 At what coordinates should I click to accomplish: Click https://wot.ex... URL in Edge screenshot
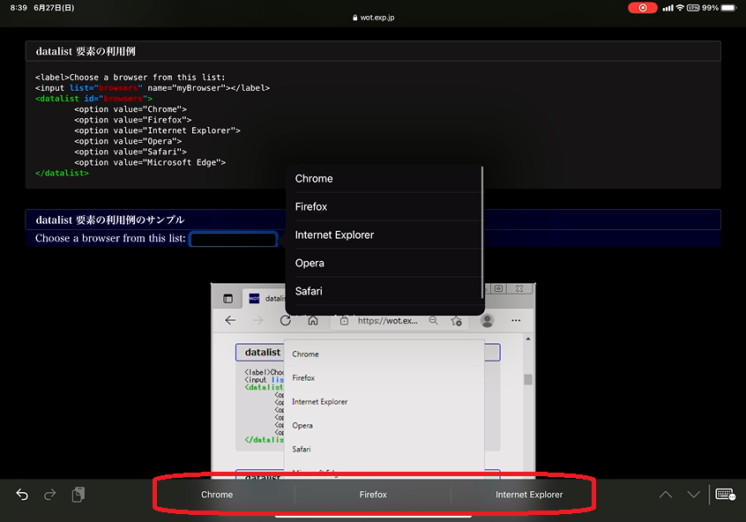[x=387, y=321]
